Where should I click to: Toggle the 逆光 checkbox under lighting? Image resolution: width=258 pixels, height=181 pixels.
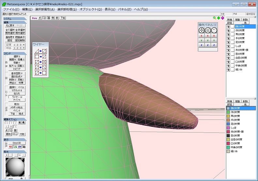(x=7, y=179)
